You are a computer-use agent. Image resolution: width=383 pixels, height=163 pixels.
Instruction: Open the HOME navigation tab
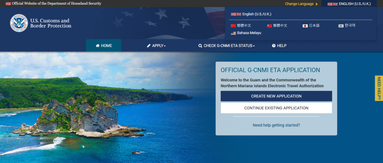click(x=104, y=46)
